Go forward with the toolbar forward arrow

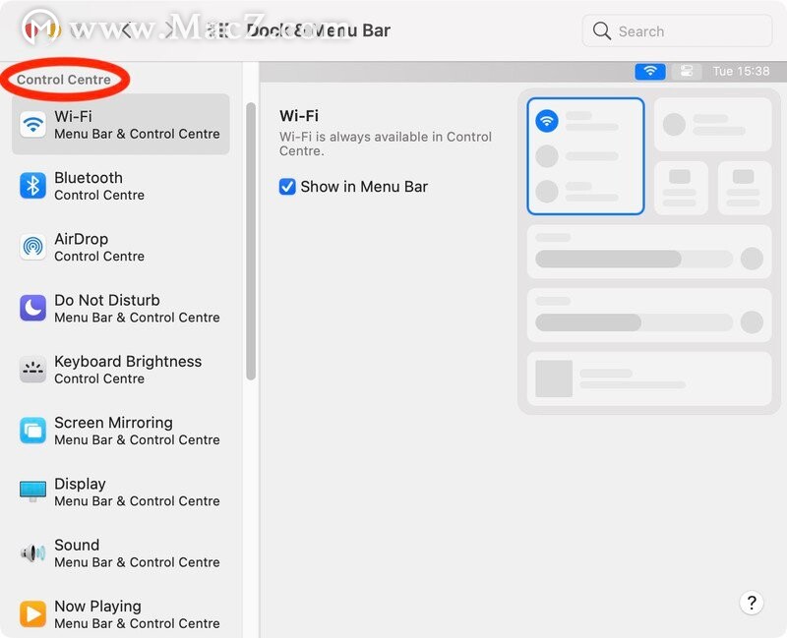click(x=169, y=30)
